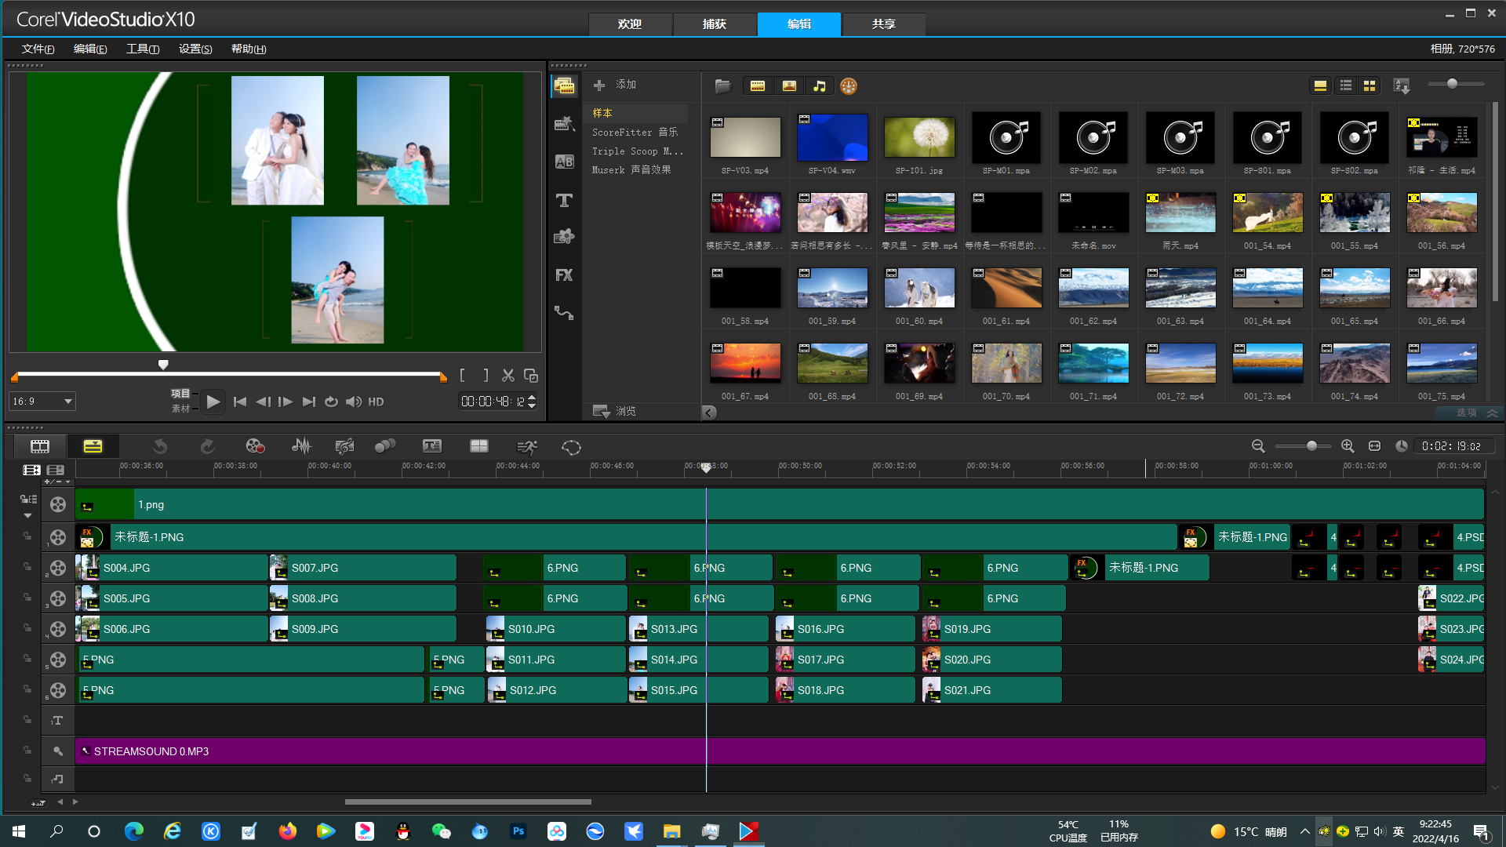Open Motion Tracking tool

385,446
